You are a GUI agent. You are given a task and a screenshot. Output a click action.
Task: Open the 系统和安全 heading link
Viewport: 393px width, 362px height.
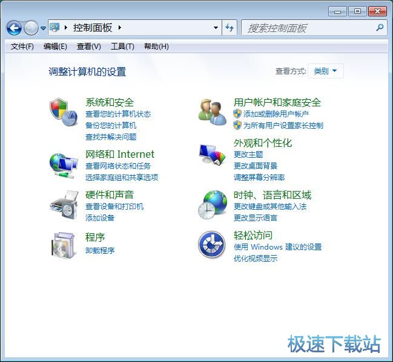tap(110, 102)
